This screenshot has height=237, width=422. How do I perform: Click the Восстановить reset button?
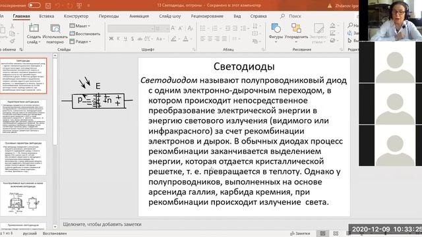[x=85, y=34]
